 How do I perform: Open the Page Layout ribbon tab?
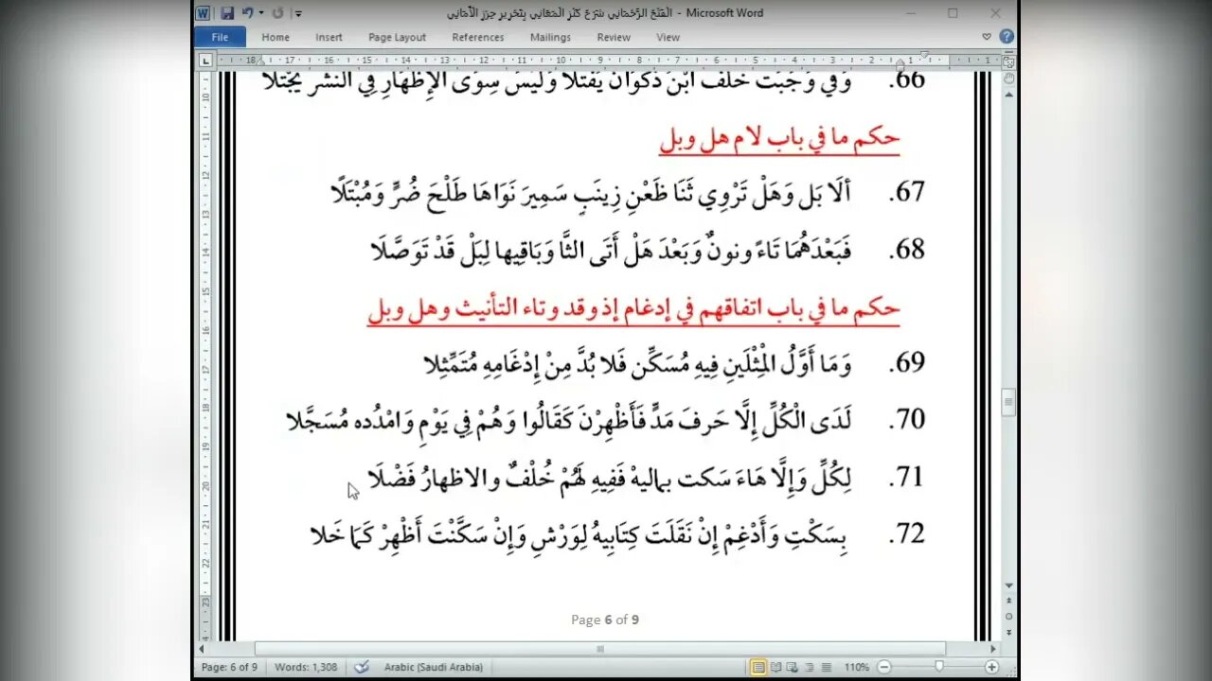397,37
